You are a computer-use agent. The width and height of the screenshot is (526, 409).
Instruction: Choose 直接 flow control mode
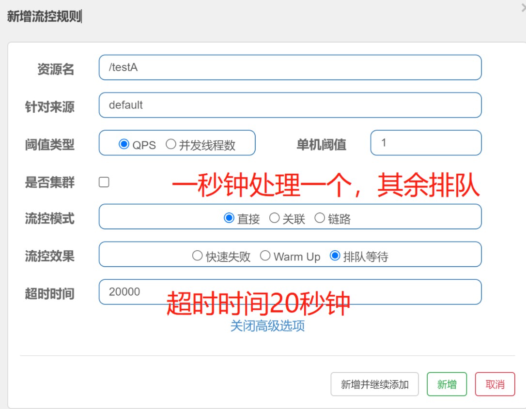(x=229, y=218)
